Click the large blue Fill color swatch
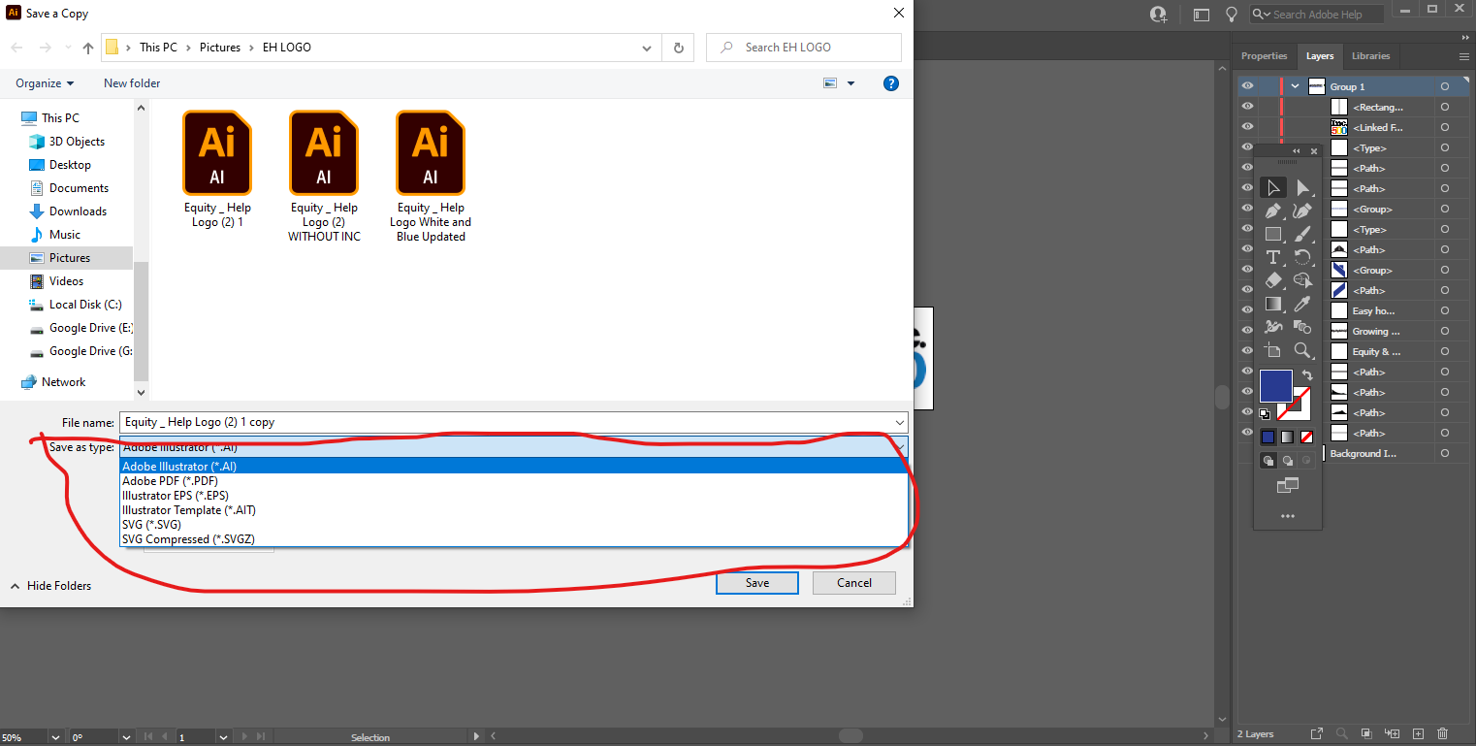The width and height of the screenshot is (1476, 746). click(x=1275, y=386)
